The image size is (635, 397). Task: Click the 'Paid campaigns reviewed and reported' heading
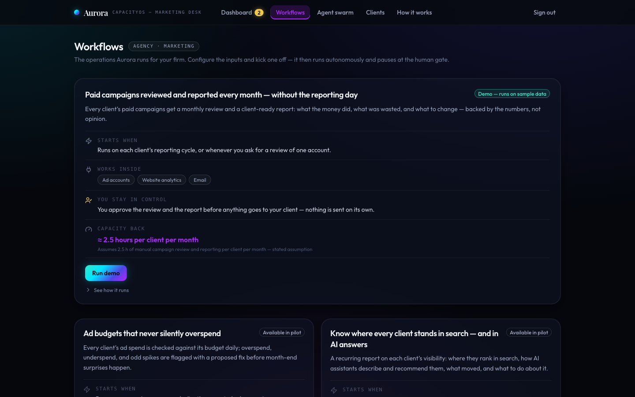pos(221,95)
